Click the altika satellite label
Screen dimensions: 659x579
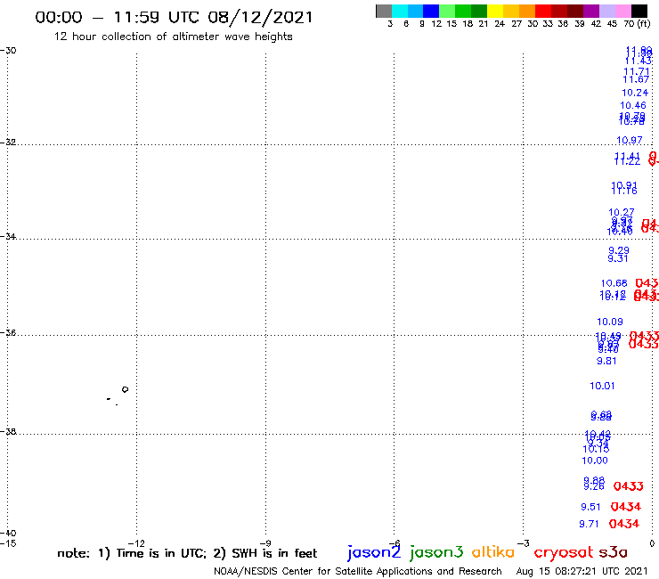(x=493, y=551)
